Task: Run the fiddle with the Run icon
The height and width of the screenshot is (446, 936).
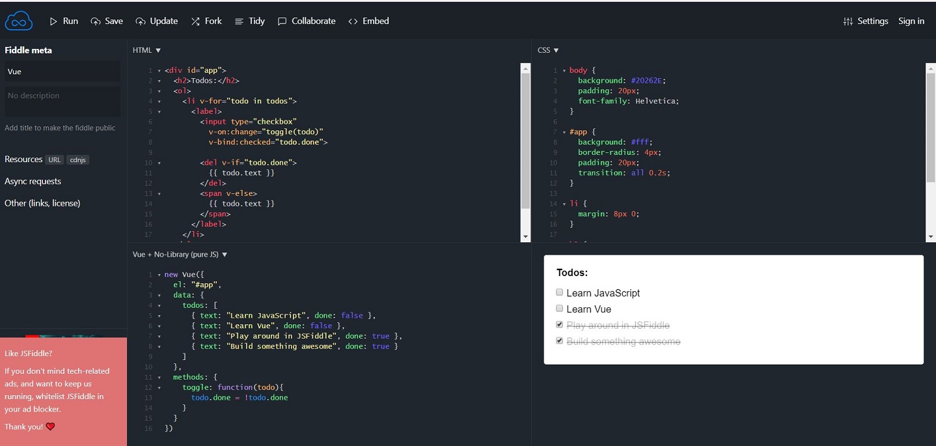Action: [53, 21]
